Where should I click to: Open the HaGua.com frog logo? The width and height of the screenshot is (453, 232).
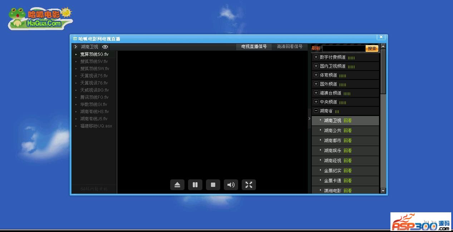pyautogui.click(x=40, y=19)
